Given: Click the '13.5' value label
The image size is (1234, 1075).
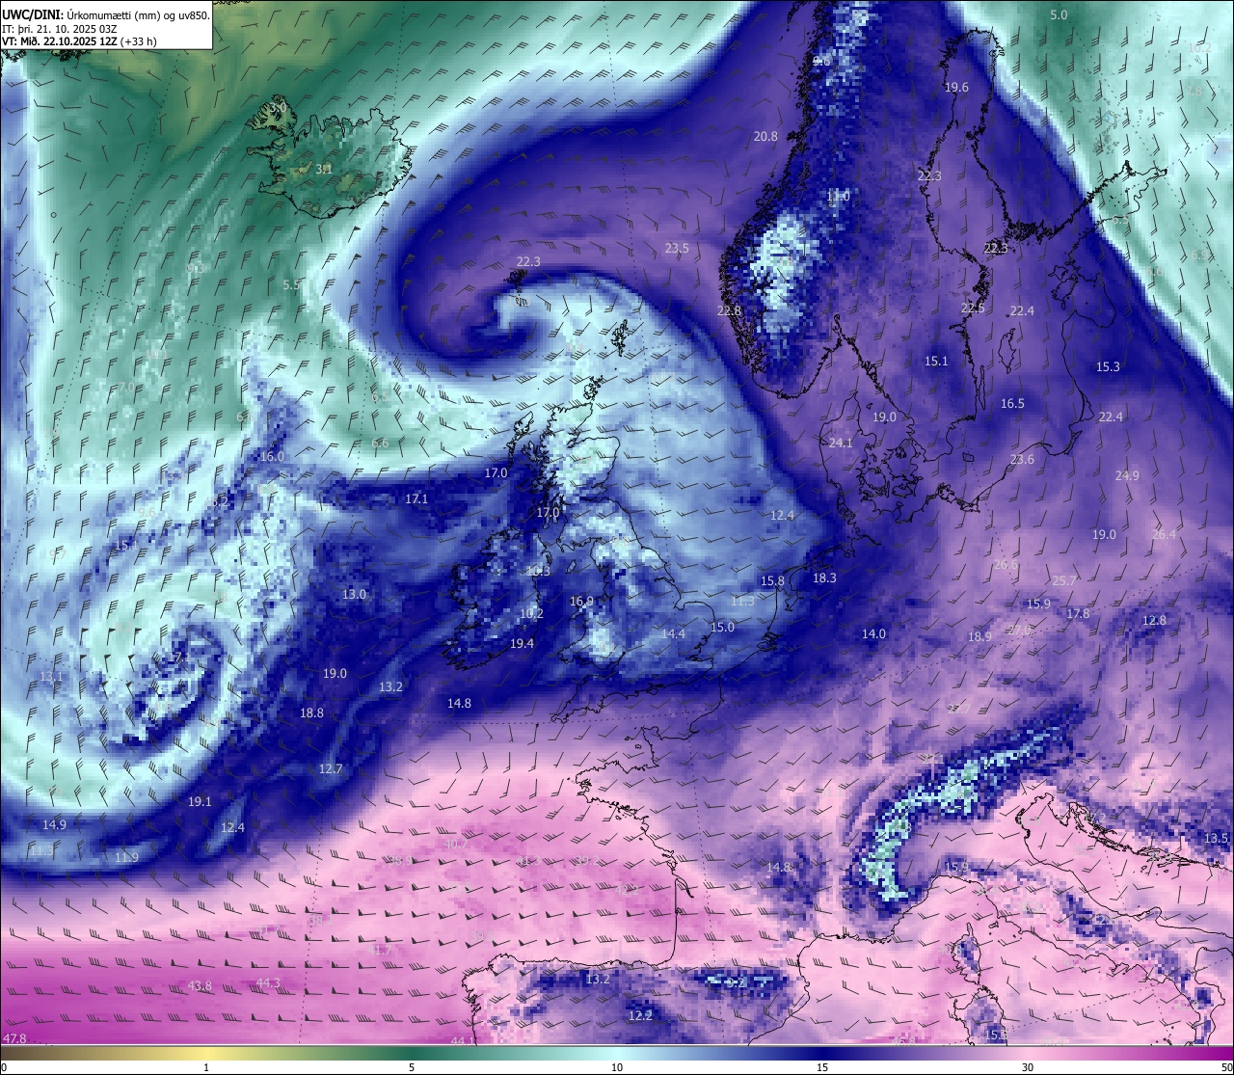Looking at the screenshot, I should 1217,838.
